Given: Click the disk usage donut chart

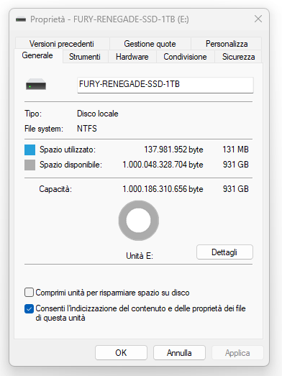Looking at the screenshot, I should tap(138, 221).
